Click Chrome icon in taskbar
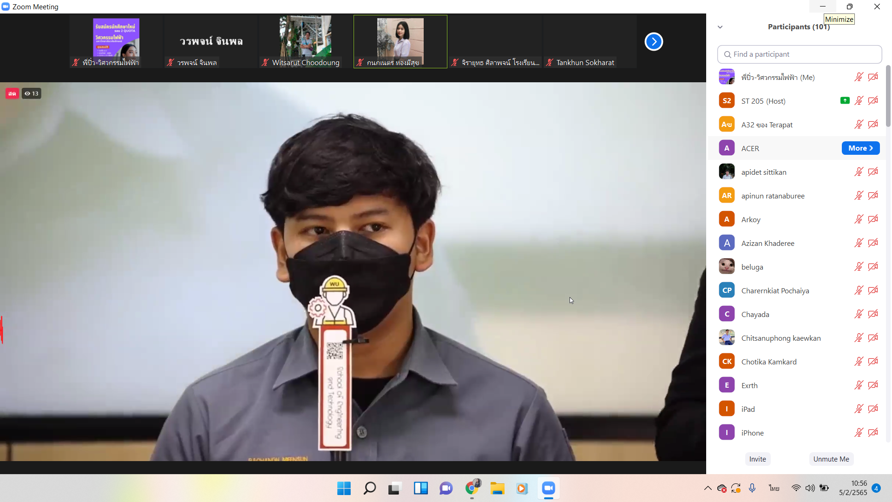Screen dimensions: 892x502 pos(472,488)
